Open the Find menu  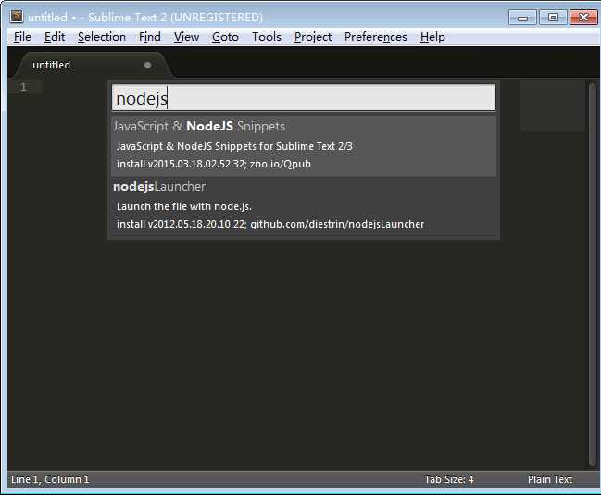click(149, 37)
